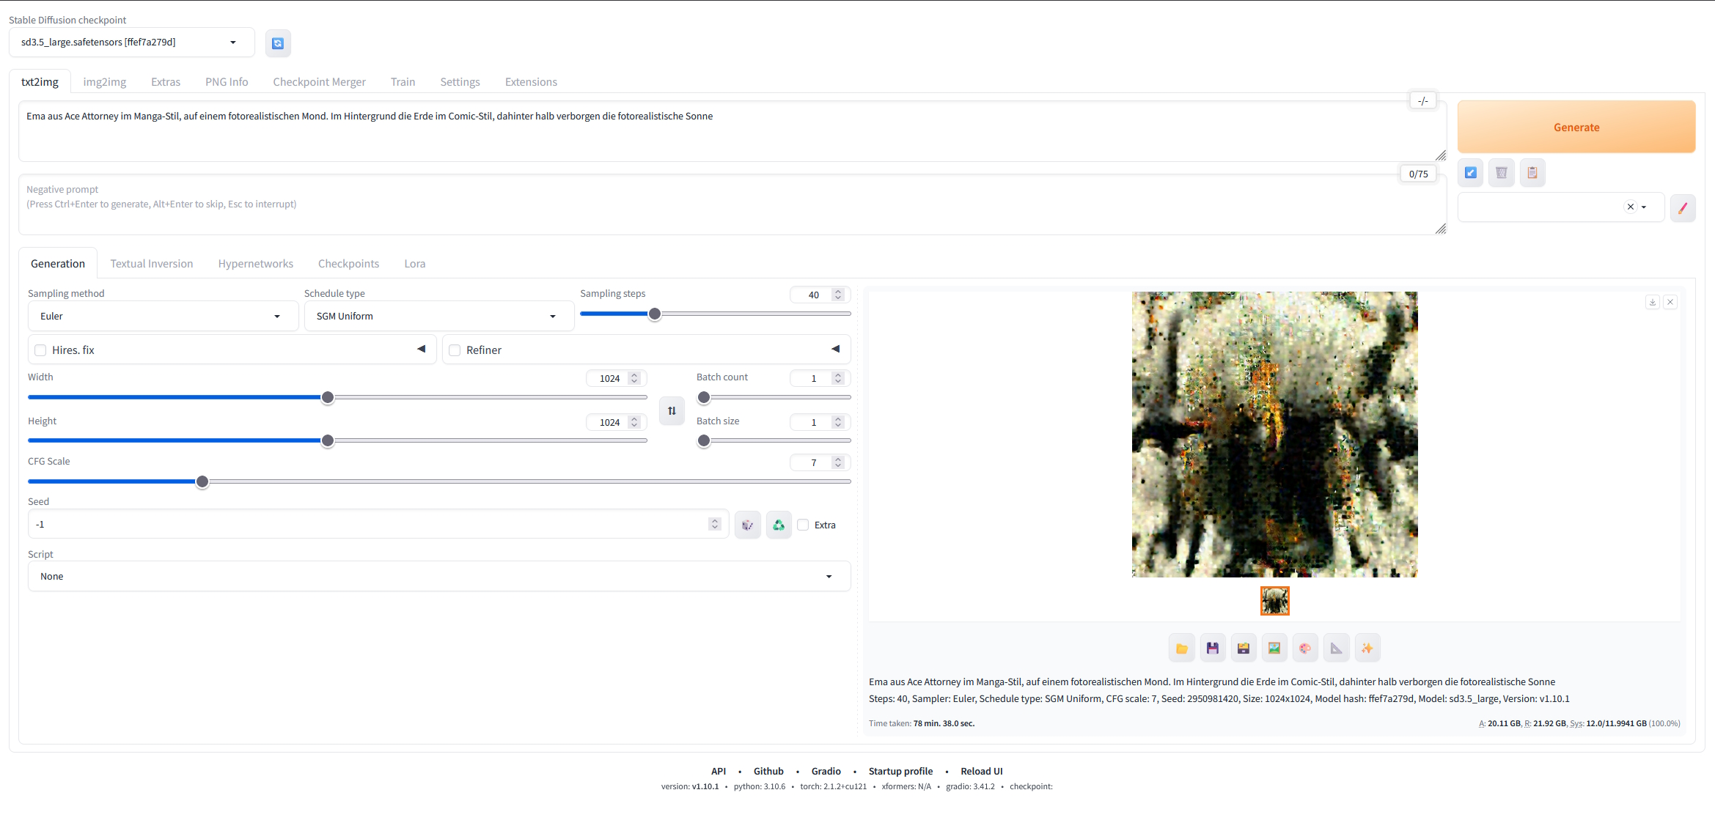Screen dimensions: 1715x820
Task: Switch to the img2img tab
Action: click(104, 82)
